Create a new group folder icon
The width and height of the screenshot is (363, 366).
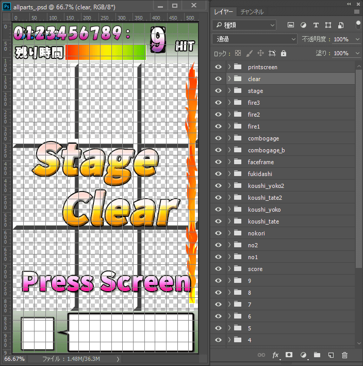tap(317, 355)
